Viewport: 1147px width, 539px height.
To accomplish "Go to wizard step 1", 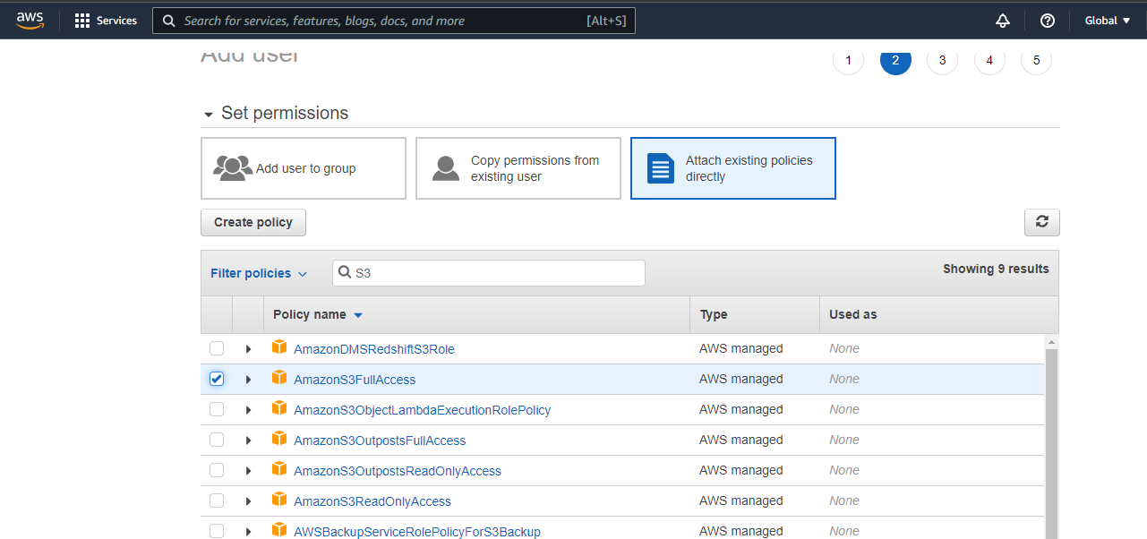I will pos(848,60).
